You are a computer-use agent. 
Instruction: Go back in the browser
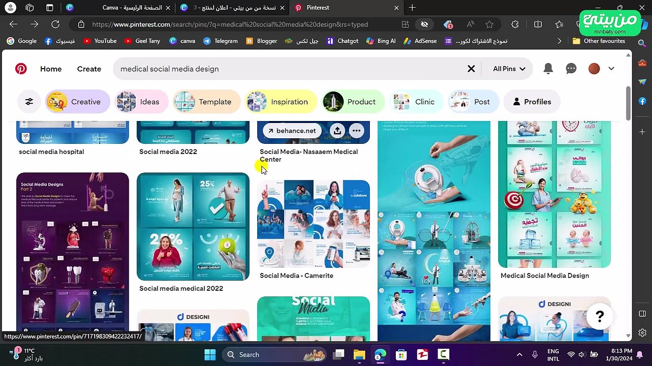click(x=14, y=24)
